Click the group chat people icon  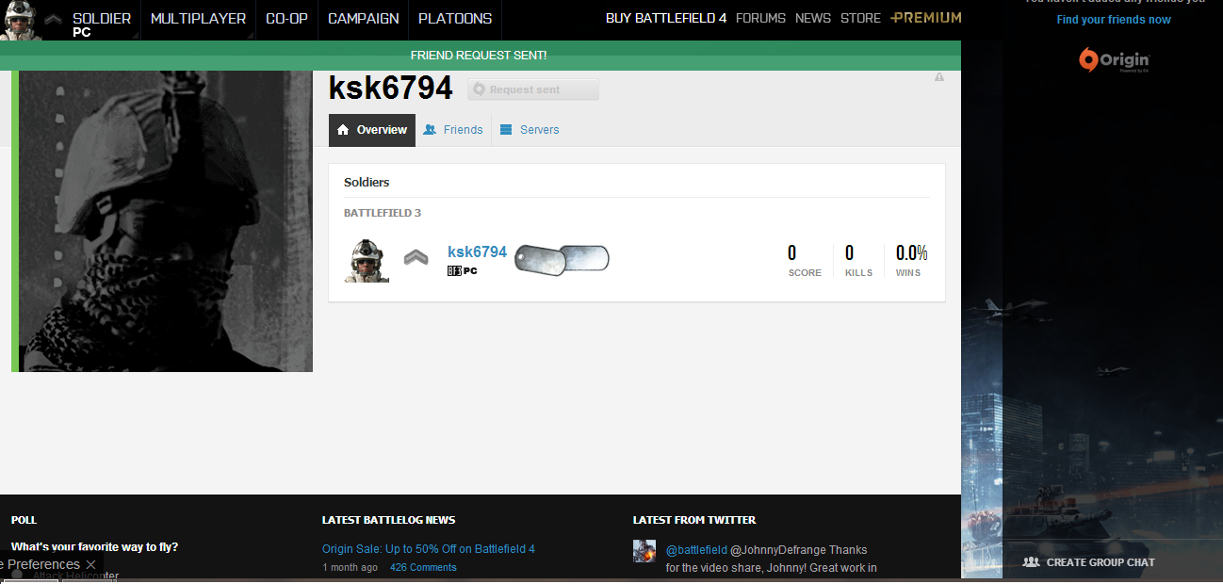(1031, 562)
